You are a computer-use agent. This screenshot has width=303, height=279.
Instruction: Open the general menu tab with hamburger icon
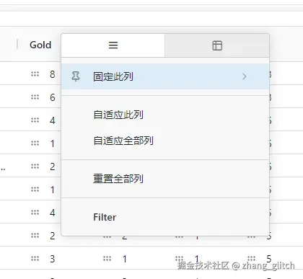(x=113, y=45)
